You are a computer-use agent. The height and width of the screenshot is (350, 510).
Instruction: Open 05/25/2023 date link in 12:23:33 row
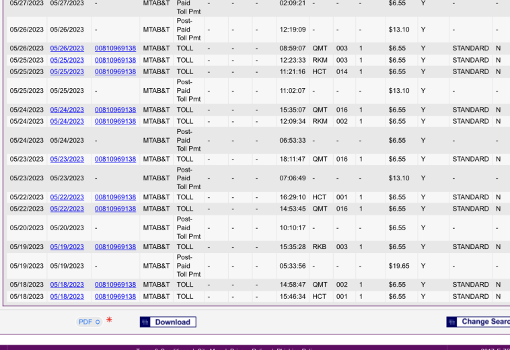(67, 60)
